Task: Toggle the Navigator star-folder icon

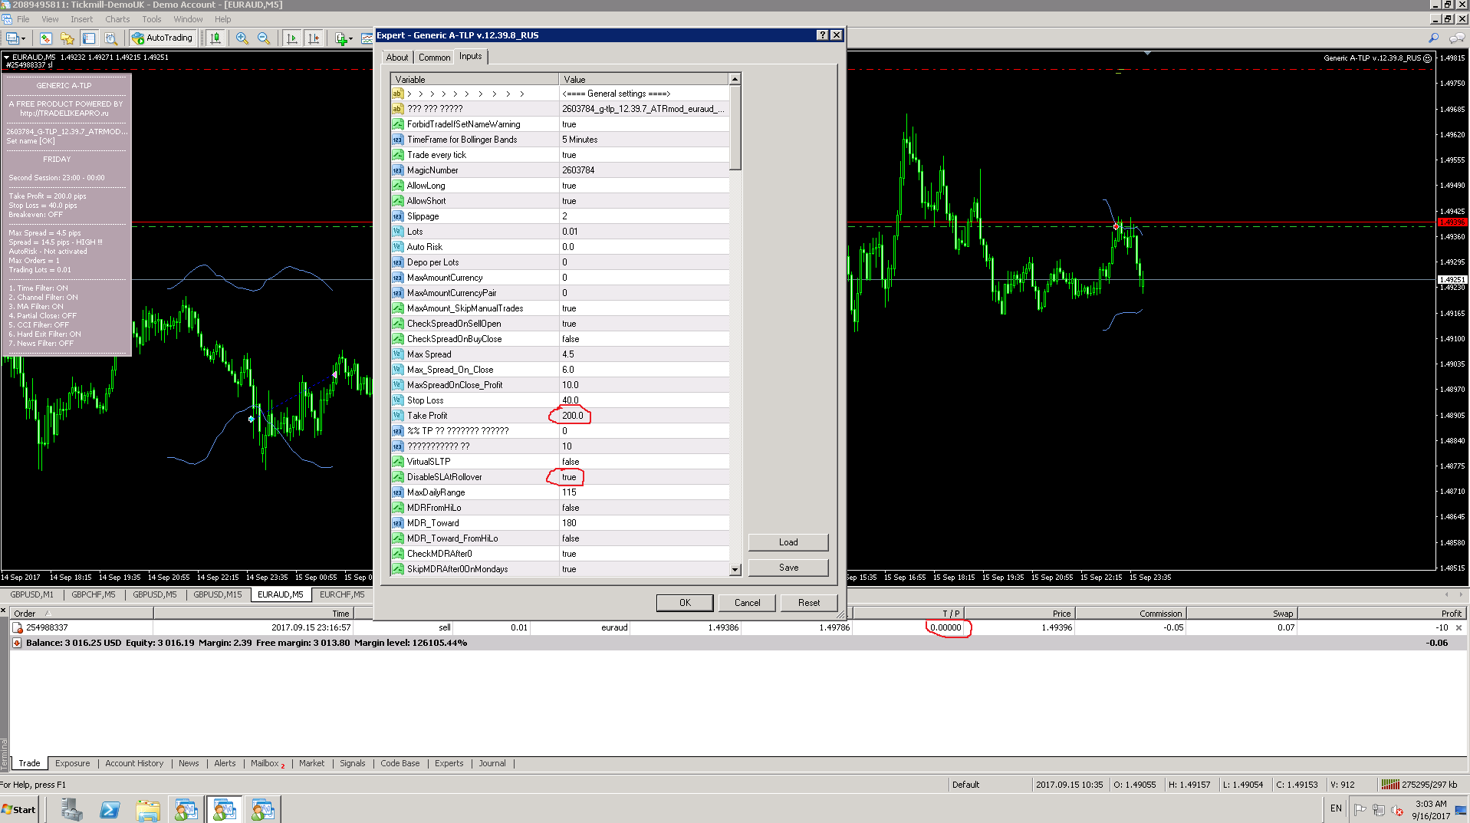Action: pos(67,38)
